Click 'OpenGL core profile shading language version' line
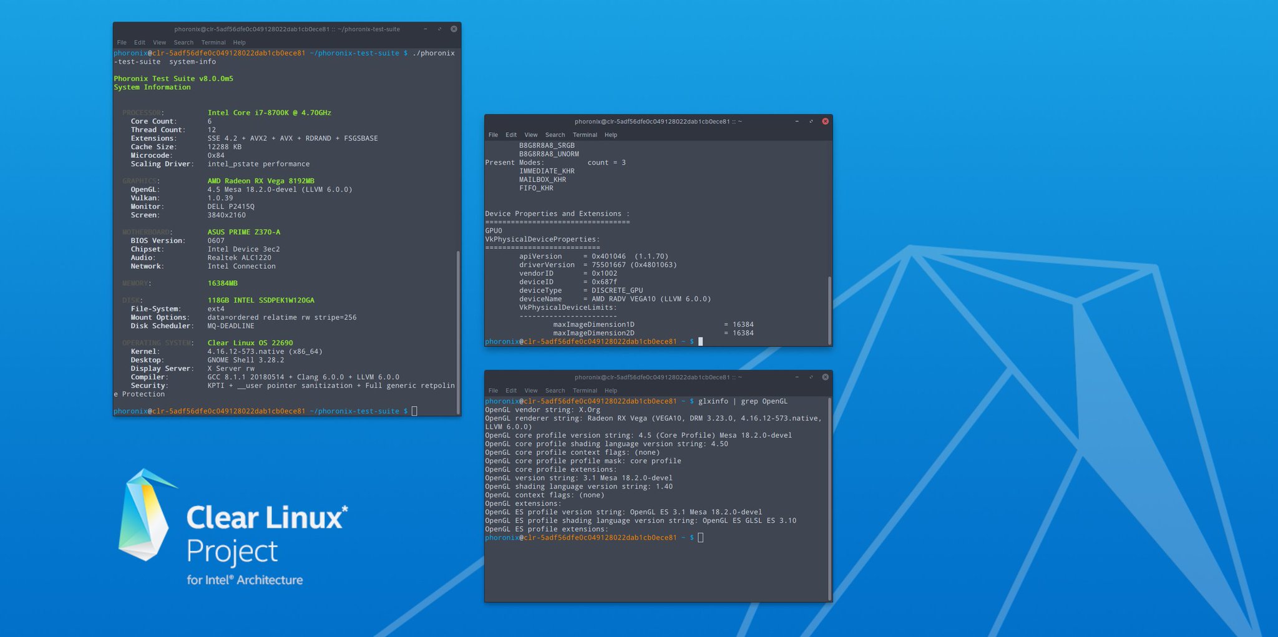The width and height of the screenshot is (1278, 637). point(607,444)
